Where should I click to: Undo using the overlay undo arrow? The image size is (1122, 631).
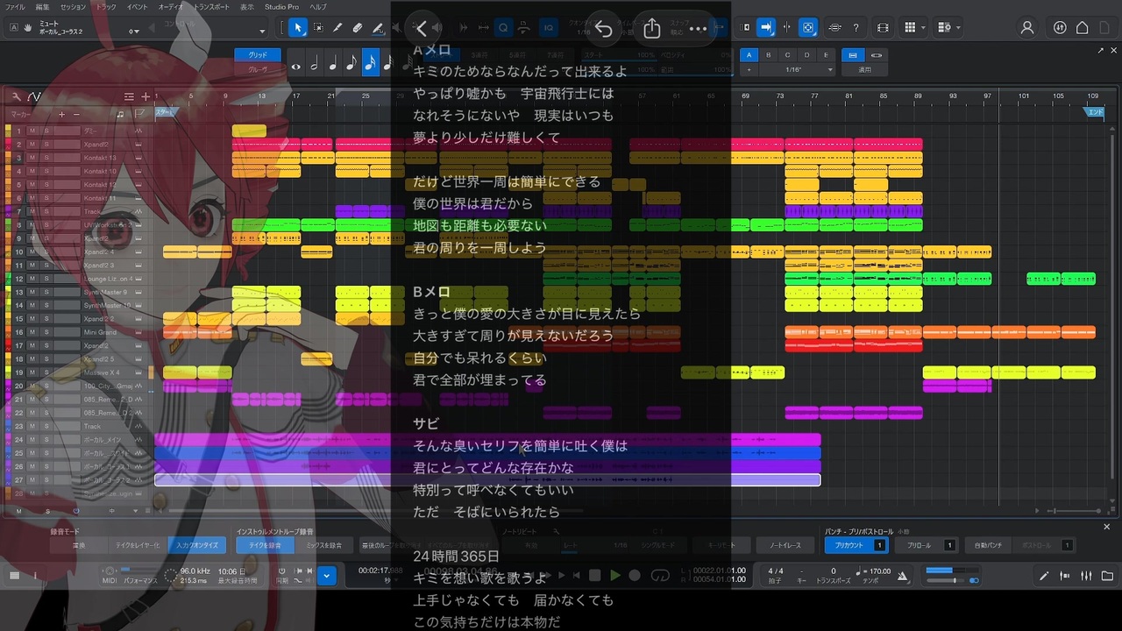point(603,28)
